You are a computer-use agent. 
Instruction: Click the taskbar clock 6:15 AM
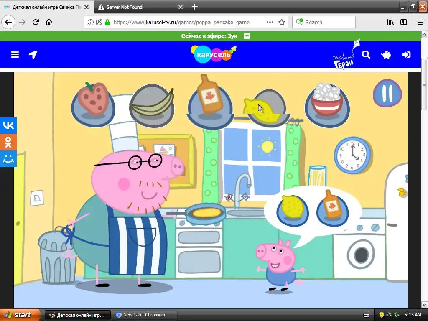(413, 315)
